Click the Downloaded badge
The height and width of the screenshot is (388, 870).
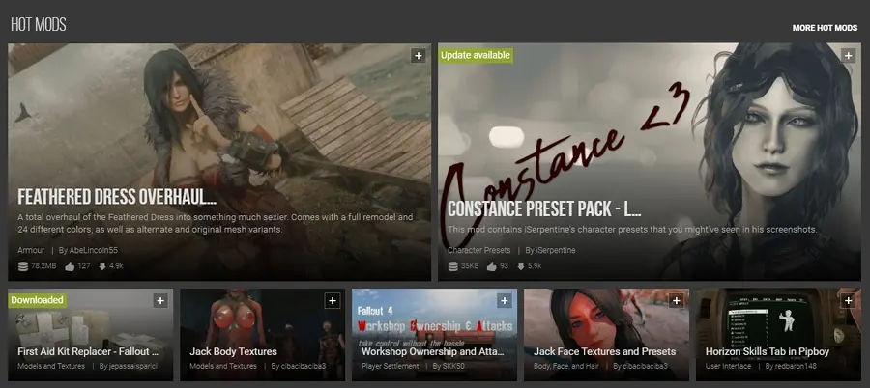(x=37, y=300)
